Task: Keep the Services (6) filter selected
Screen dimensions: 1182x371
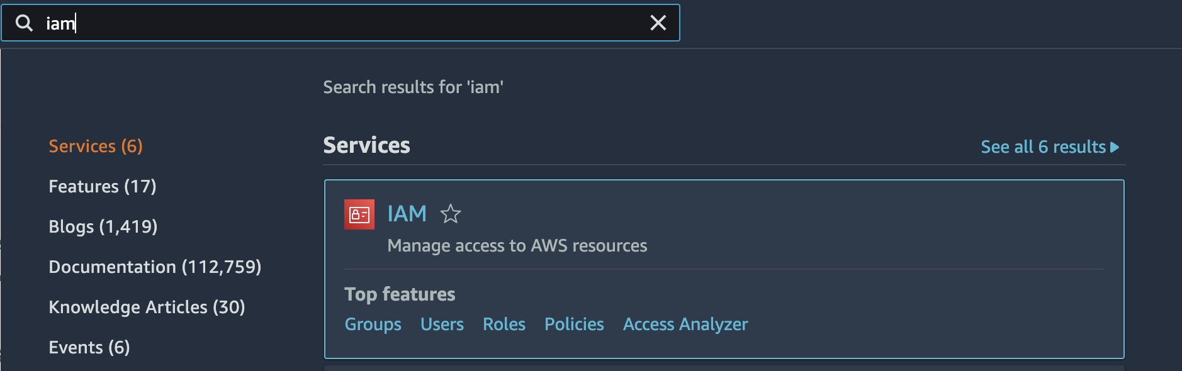Action: pos(95,146)
